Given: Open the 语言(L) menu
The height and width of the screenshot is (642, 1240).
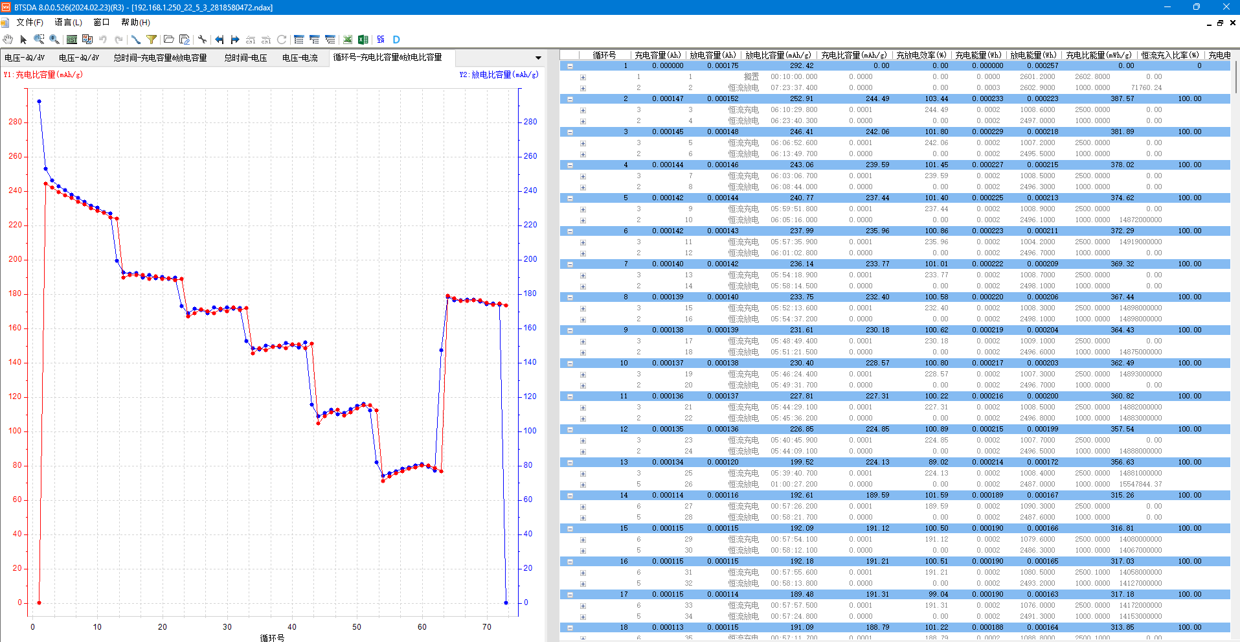Looking at the screenshot, I should pos(68,23).
